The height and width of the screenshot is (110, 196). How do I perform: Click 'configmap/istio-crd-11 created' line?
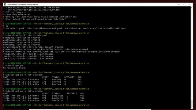21,42
